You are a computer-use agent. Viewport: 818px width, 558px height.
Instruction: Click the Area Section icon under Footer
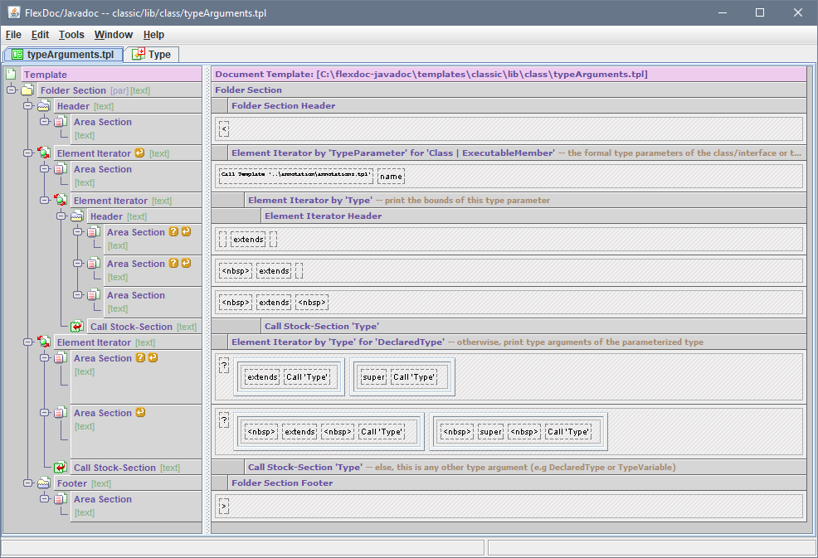point(61,499)
